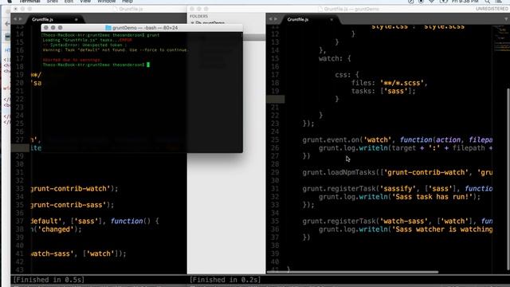The image size is (510, 287).
Task: Click folder icon in Terminal title bar
Action: pos(108,28)
